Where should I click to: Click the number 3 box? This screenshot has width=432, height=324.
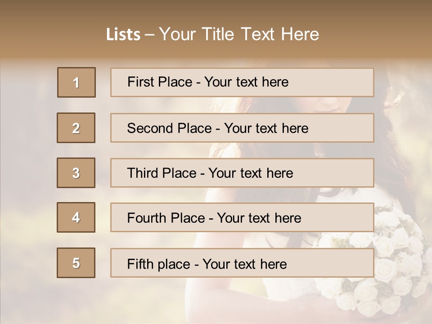click(76, 173)
